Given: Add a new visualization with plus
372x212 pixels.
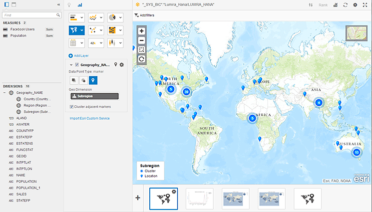Looking at the screenshot, I should point(138,198).
